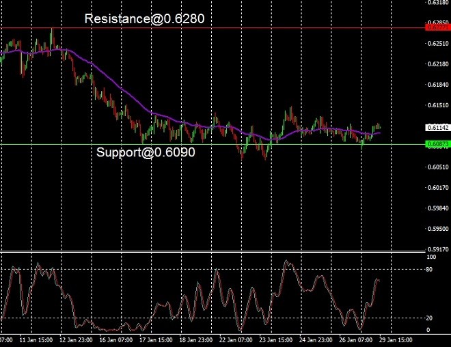Click the 0.59840 price axis label
Viewport: 451px width, 347px height.
438,208
